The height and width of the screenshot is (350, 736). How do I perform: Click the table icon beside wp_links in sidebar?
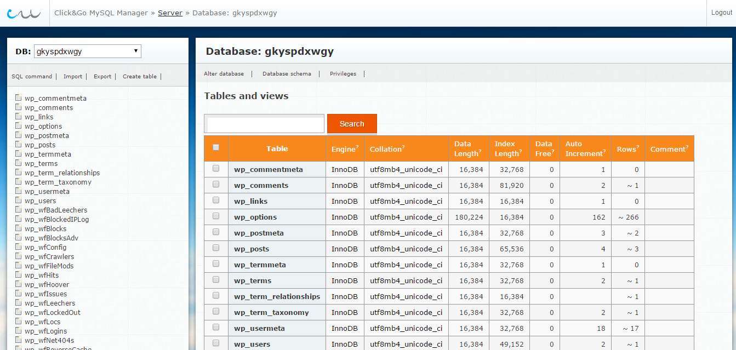[19, 117]
